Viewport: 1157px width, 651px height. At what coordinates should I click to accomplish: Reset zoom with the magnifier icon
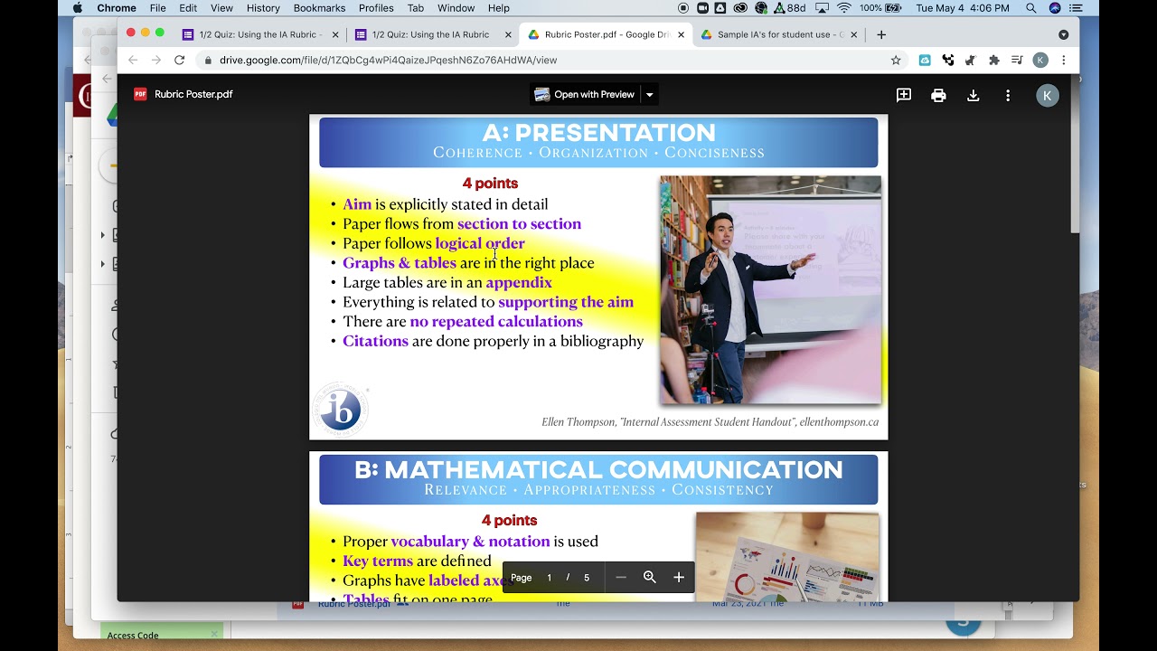(650, 577)
